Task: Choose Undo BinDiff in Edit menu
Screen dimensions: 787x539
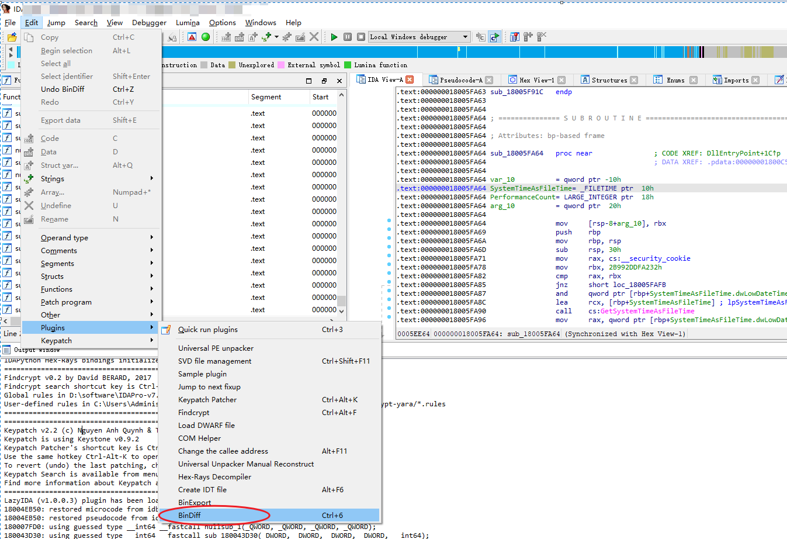Action: coord(63,89)
